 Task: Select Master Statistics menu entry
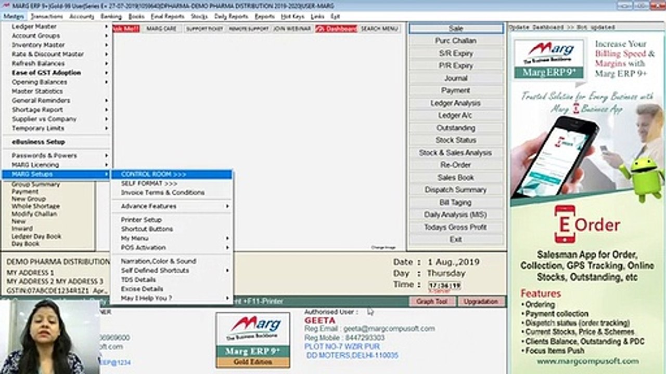click(x=57, y=91)
